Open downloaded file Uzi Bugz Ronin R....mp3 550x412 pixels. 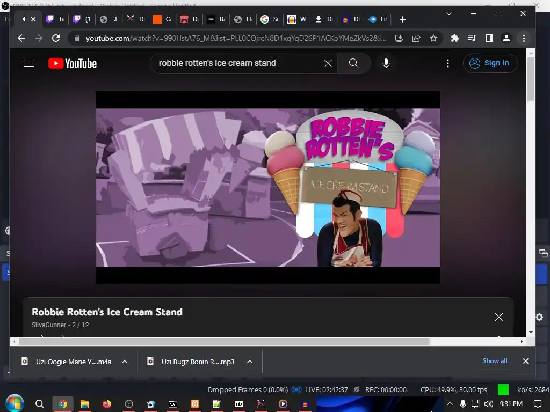point(192,362)
